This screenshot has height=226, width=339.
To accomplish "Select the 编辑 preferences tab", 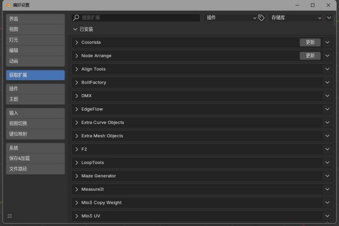I will pyautogui.click(x=35, y=50).
